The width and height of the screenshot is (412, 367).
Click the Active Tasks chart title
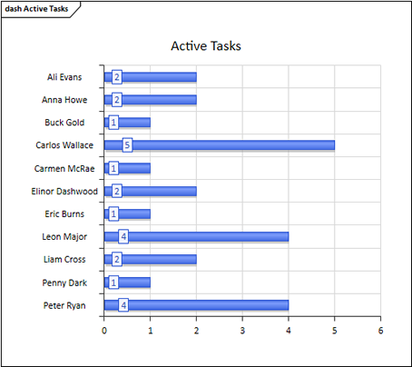[x=206, y=46]
